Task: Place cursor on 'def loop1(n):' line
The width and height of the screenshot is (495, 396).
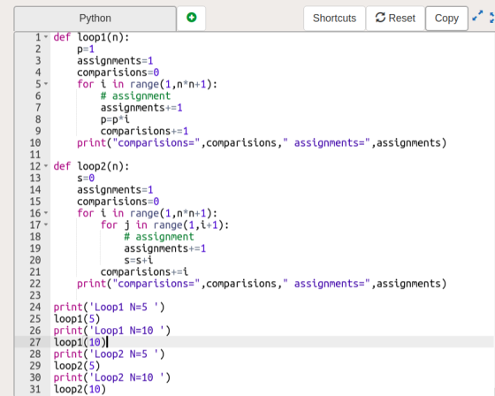Action: tap(91, 37)
